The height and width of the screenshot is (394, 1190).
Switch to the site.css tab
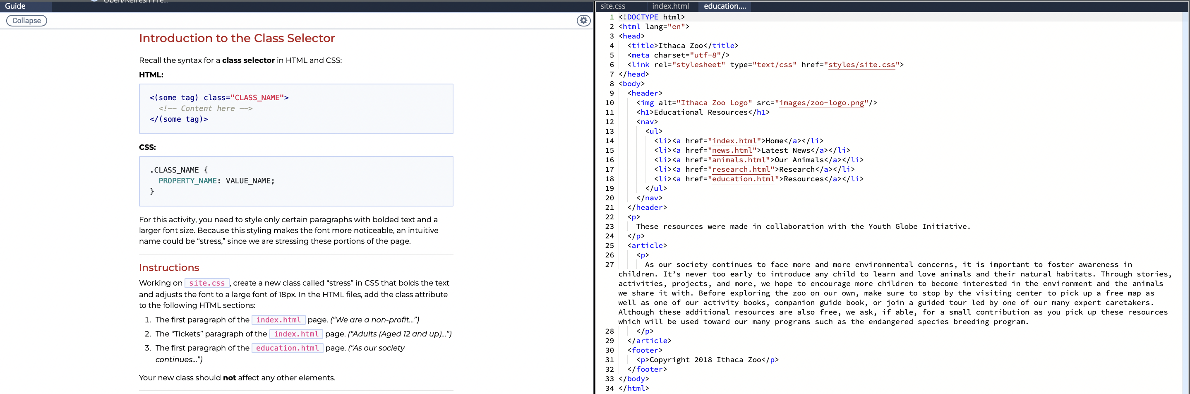[x=613, y=6]
